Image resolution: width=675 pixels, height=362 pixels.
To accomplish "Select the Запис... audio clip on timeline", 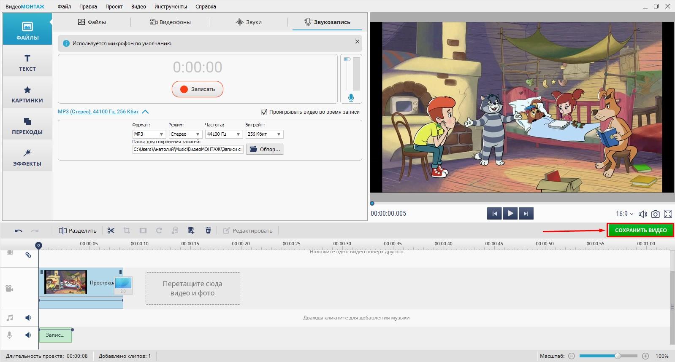I will click(x=55, y=335).
